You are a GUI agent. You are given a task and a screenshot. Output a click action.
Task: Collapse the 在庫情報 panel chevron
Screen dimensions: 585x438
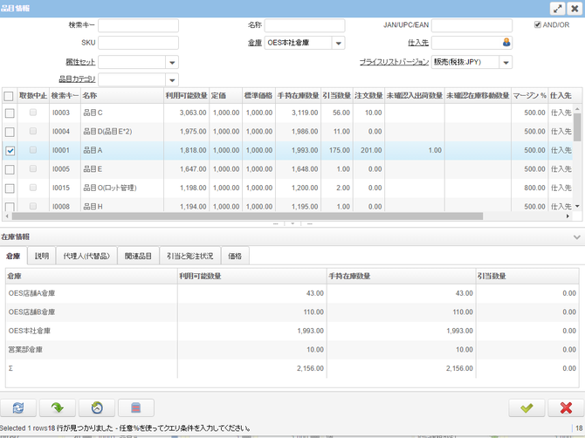click(577, 237)
